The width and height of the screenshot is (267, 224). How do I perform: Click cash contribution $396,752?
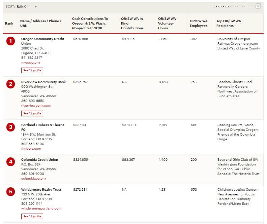80,82
